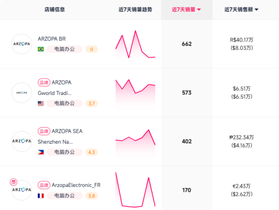
Task: Click the 近7天销量趋势 column header
Action: tap(135, 10)
